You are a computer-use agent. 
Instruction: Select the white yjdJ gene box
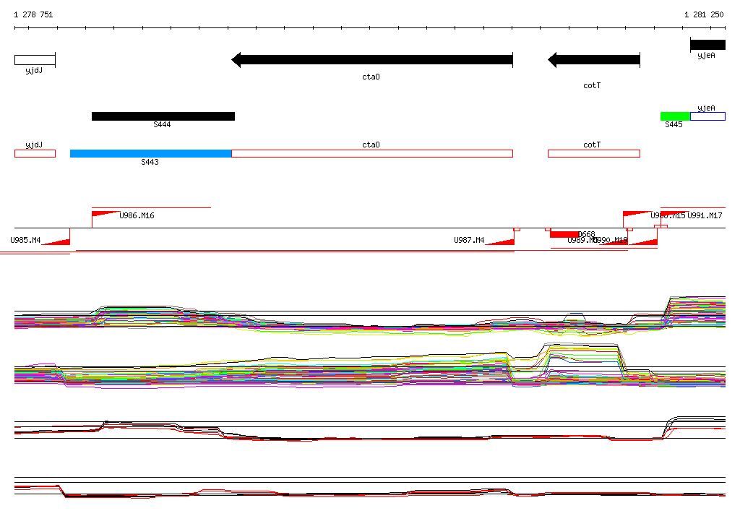[x=35, y=60]
